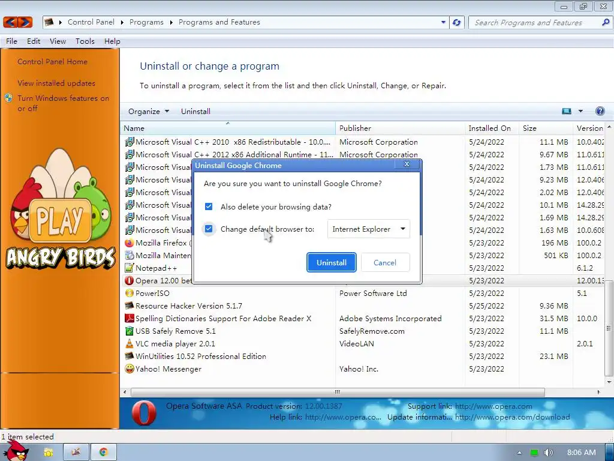Click the Windows features shield icon

8,98
